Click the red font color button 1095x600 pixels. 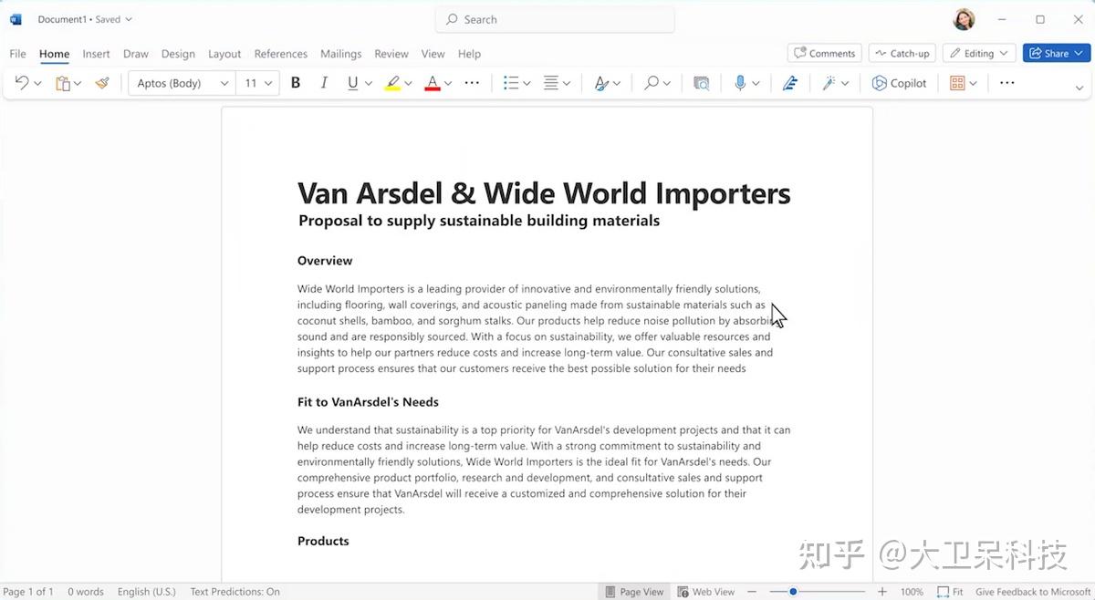[433, 83]
